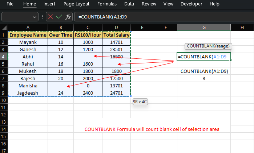Switch to the Insert tab
Image resolution: width=254 pixels, height=153 pixels.
(x=49, y=4)
